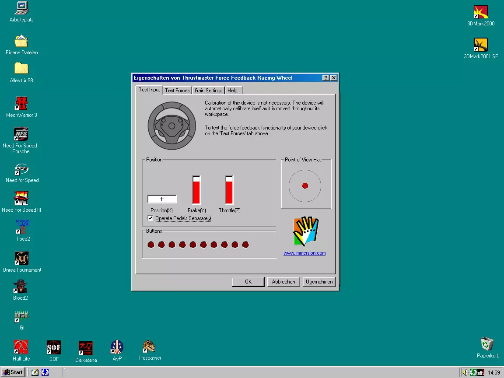The image size is (504, 378).
Task: Open the Help tab
Action: tap(233, 90)
